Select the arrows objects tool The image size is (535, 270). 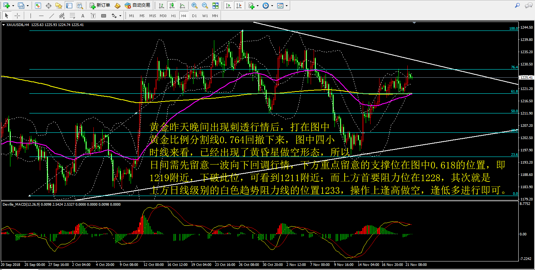pyautogui.click(x=114, y=16)
